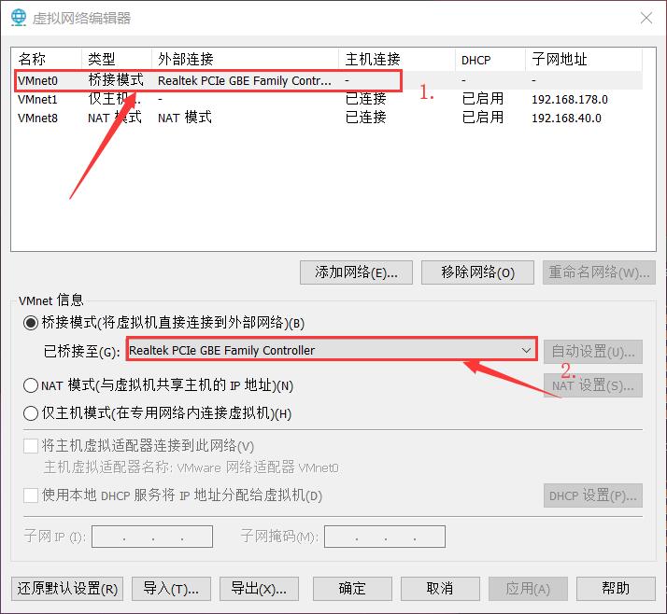Select 仅主机模式 radio button
The image size is (667, 614).
(x=31, y=413)
